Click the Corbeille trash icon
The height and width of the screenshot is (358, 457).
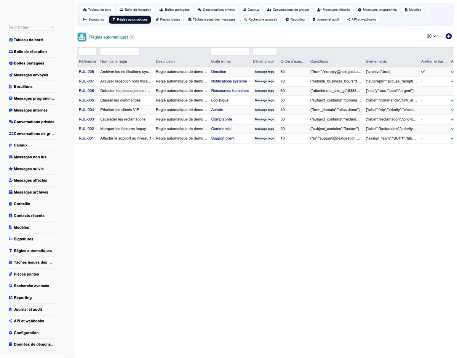tap(10, 204)
